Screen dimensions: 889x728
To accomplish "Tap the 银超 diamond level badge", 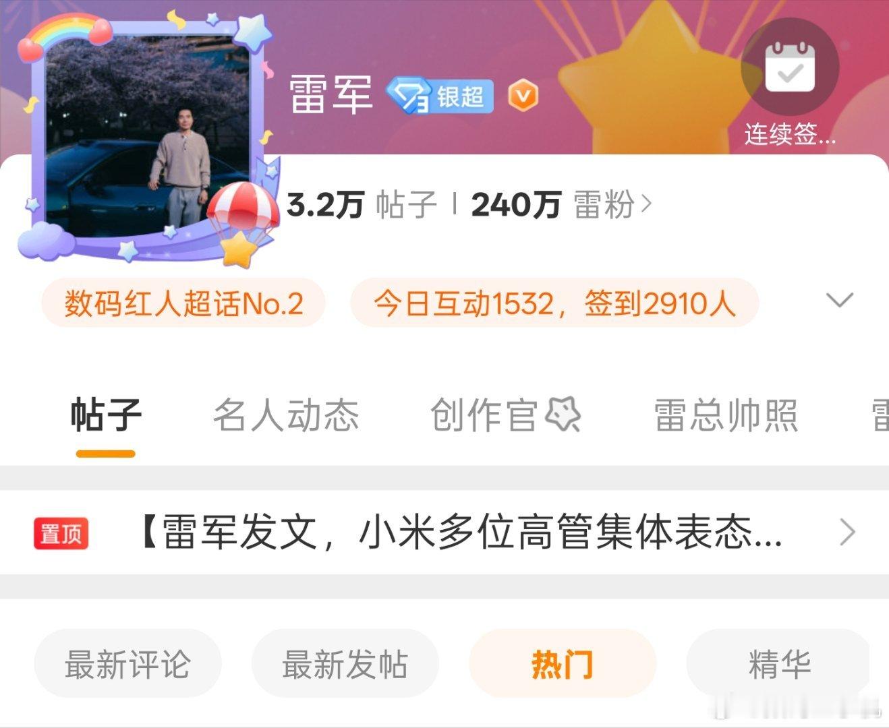I will [440, 96].
